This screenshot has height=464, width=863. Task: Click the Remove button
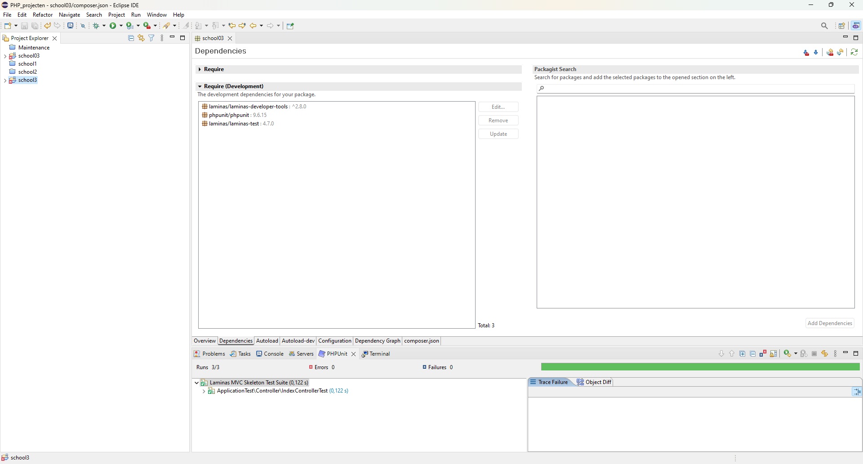(499, 120)
